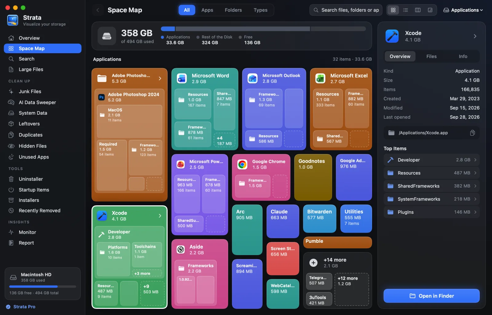The image size is (492, 315).
Task: Expand the Adobe Photoshop tile chevron
Action: [x=160, y=78]
